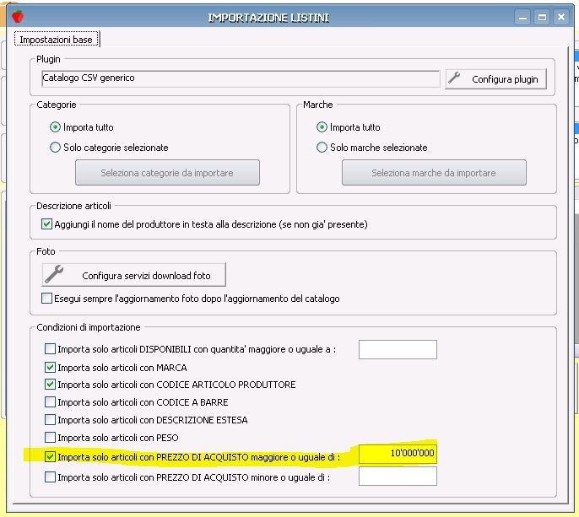The width and height of the screenshot is (579, 517).
Task: Click the wrench icon on Configura servizi download foto
Action: pos(54,274)
